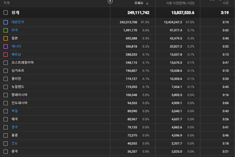Tick the checkbox beside 홍콩
The height and width of the screenshot is (157, 235).
[x=5, y=135]
